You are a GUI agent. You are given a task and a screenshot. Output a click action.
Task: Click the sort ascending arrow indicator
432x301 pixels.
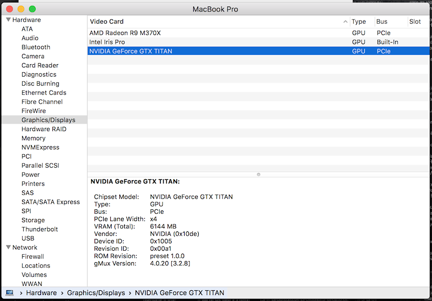click(x=345, y=22)
